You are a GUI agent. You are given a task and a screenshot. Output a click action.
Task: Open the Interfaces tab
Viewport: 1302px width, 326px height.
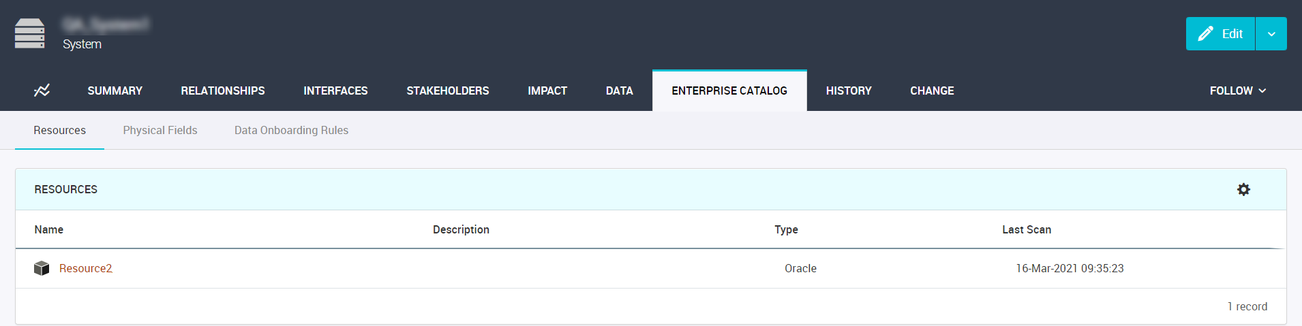[335, 91]
